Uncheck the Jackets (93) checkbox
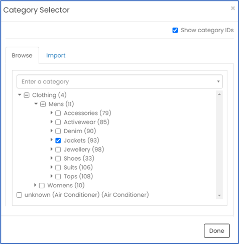The image size is (239, 244). point(58,141)
